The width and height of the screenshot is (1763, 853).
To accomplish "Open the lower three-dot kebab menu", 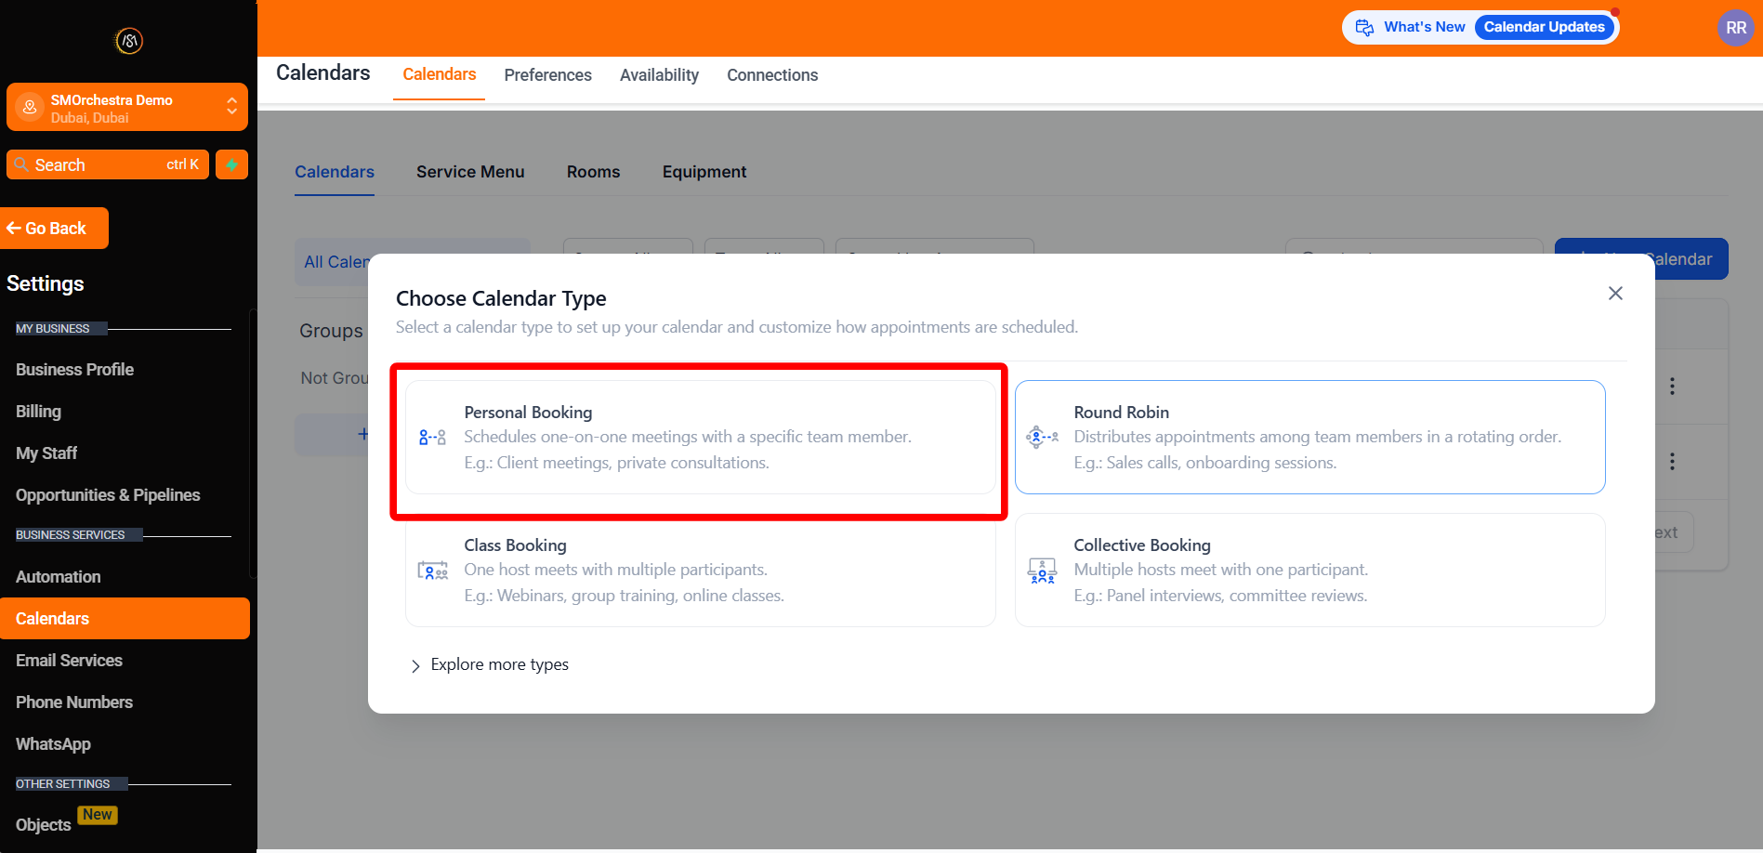I will pyautogui.click(x=1671, y=461).
